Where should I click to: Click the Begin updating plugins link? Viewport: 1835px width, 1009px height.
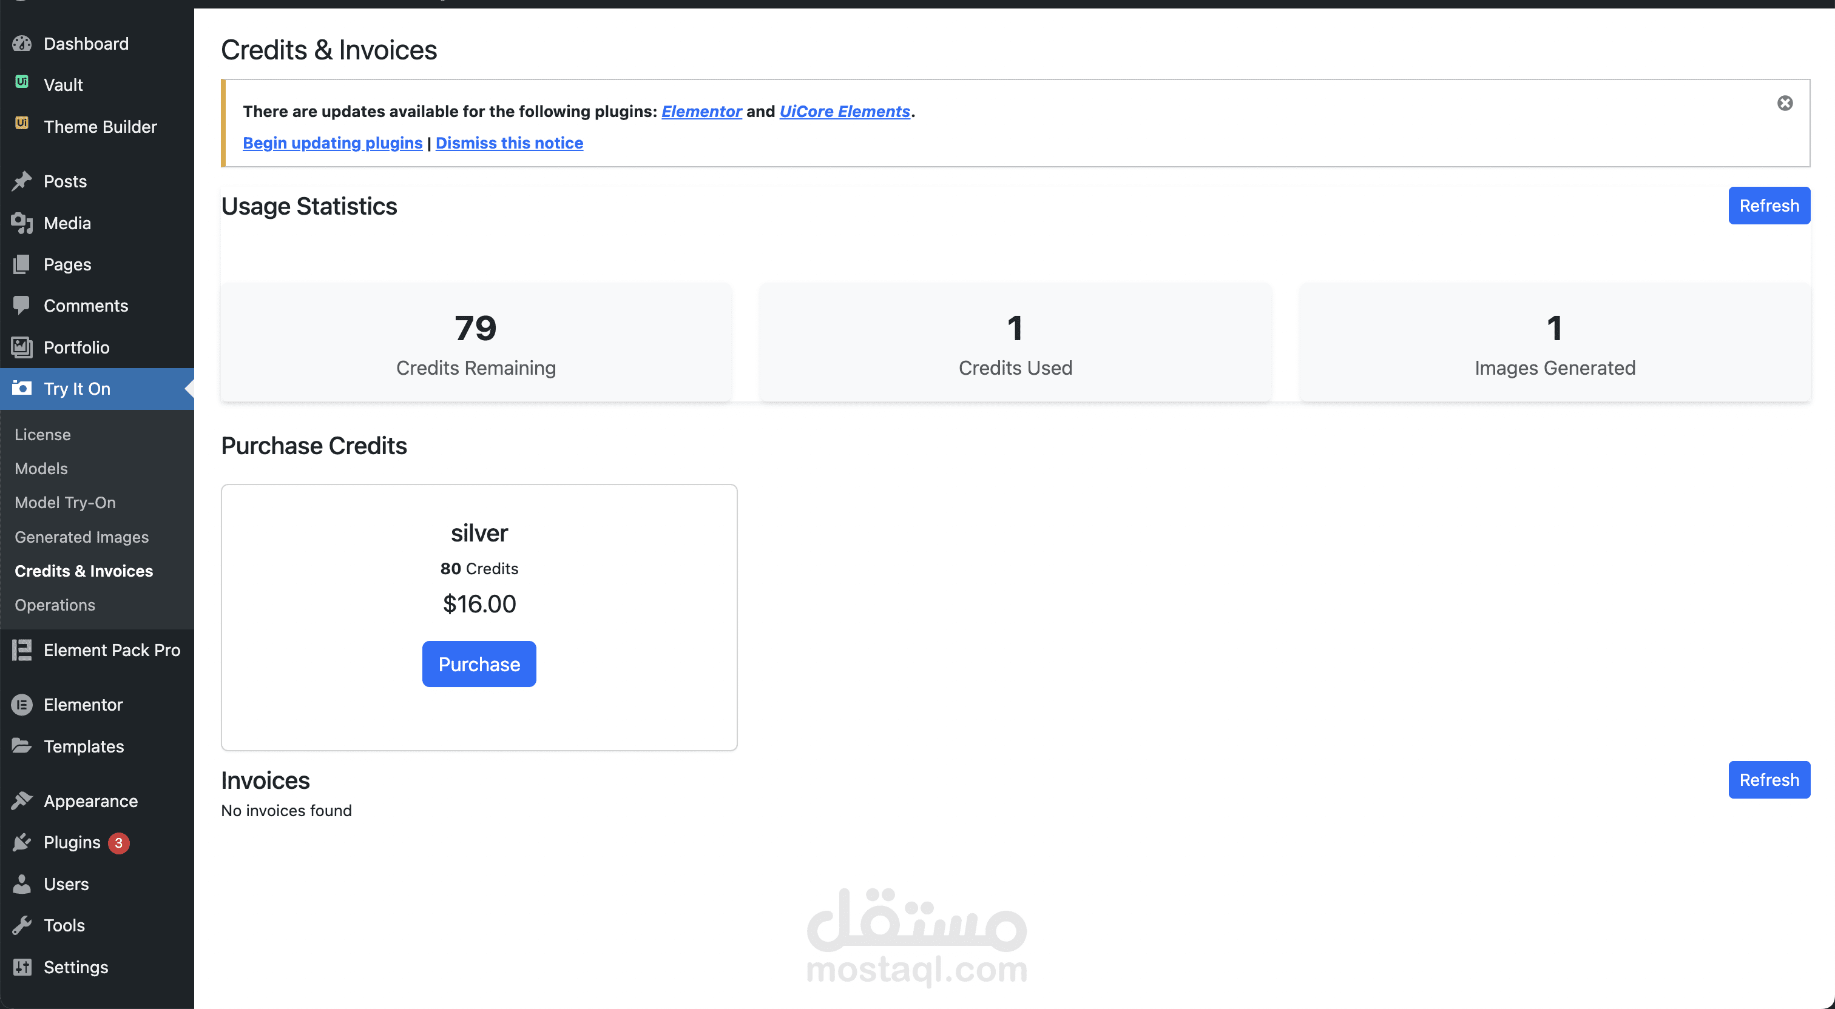pyautogui.click(x=333, y=142)
